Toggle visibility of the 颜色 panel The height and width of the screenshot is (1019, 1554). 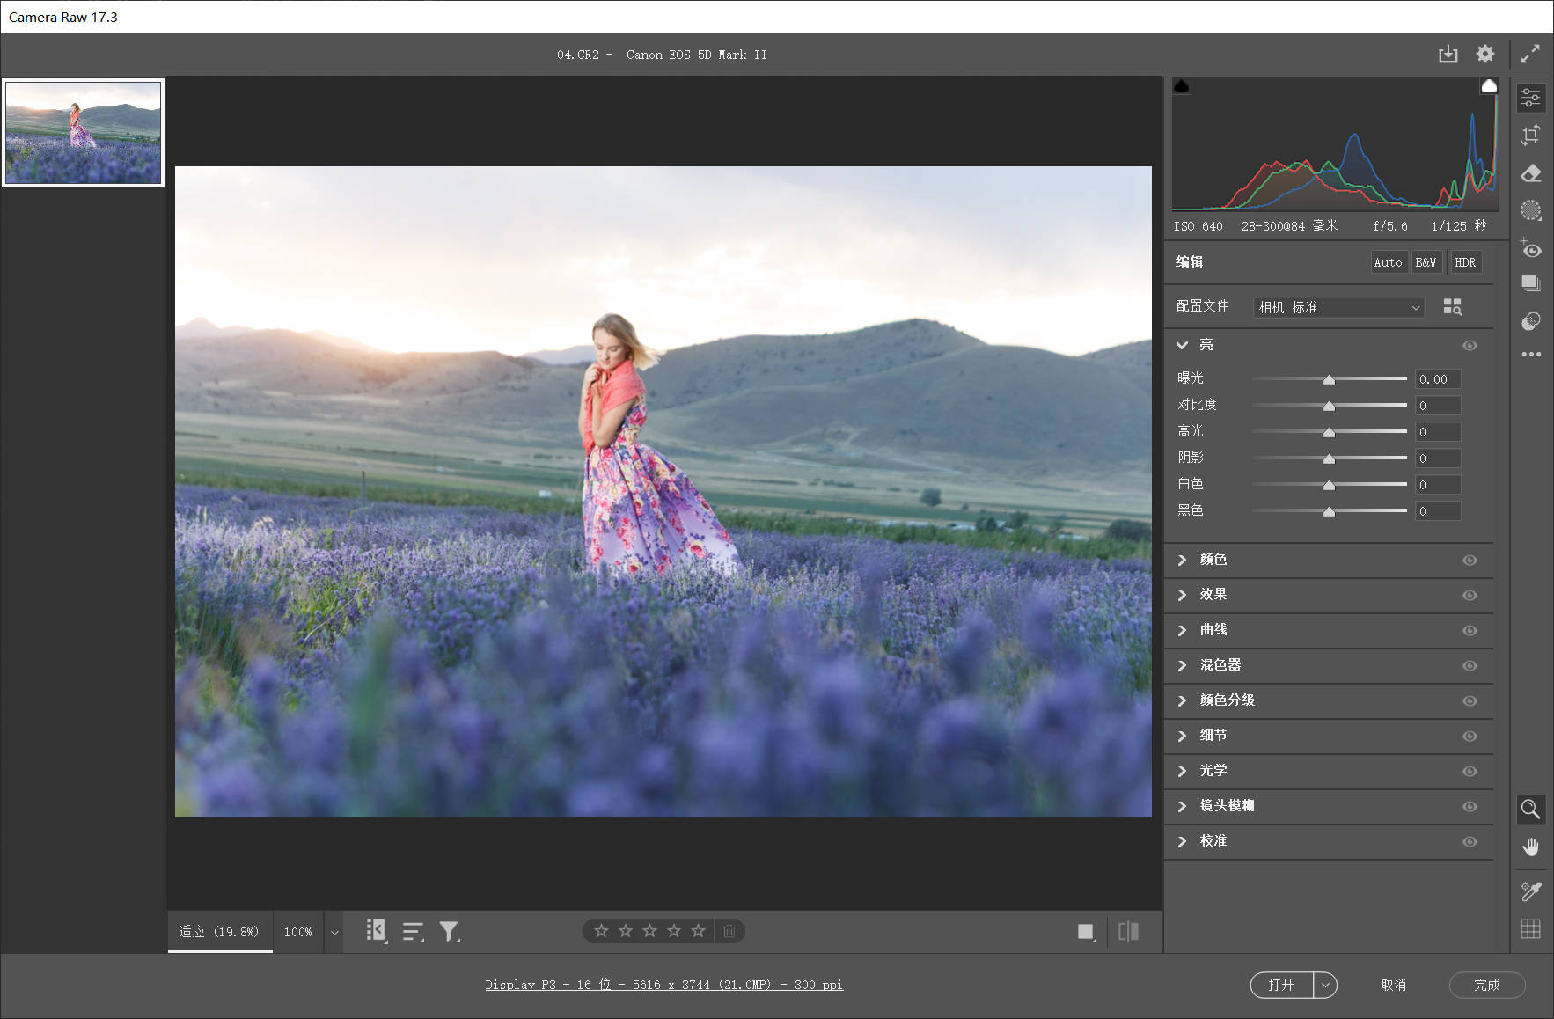pyautogui.click(x=1470, y=561)
